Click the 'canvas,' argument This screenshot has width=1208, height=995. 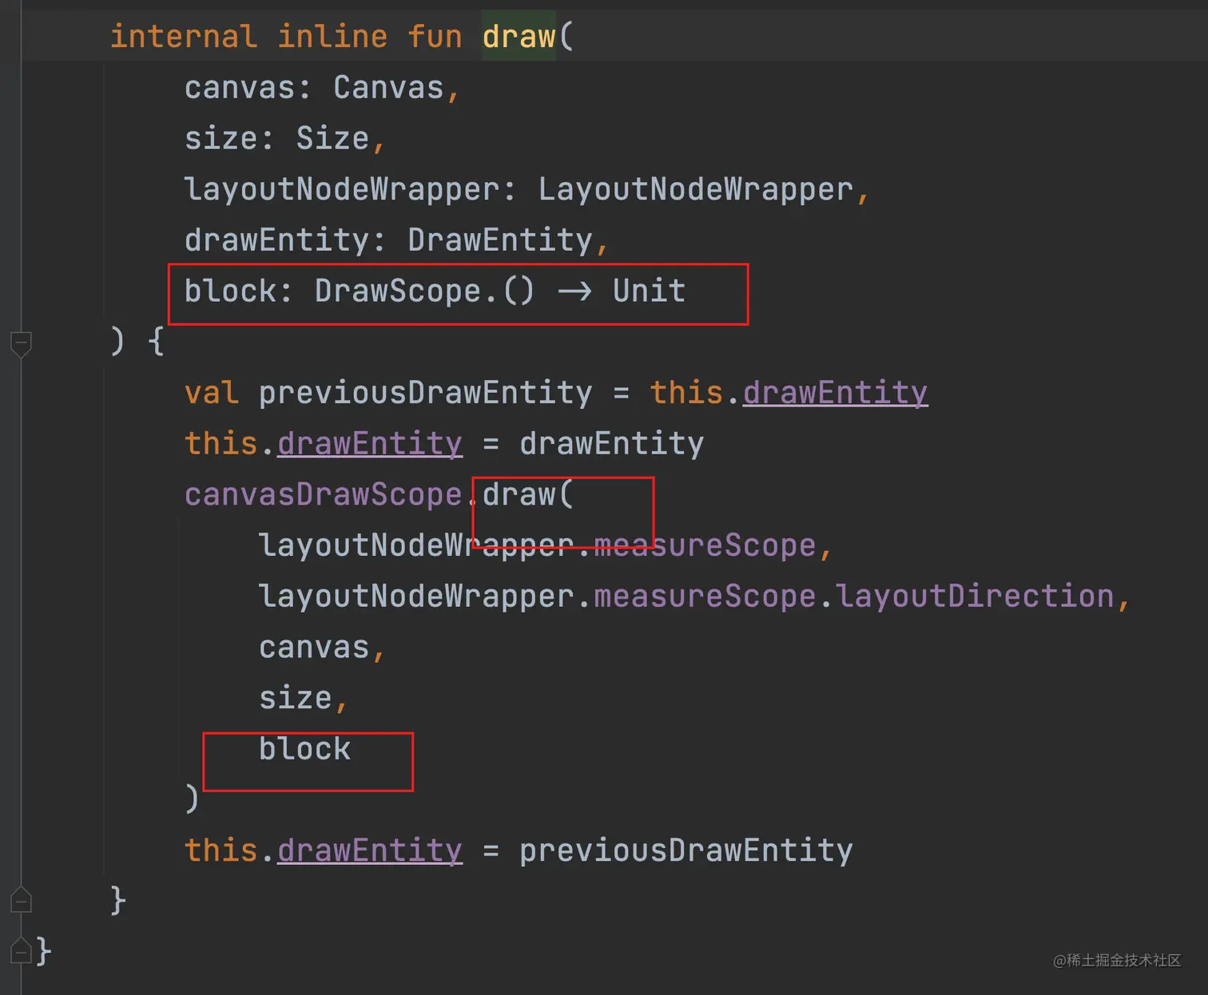pos(322,648)
